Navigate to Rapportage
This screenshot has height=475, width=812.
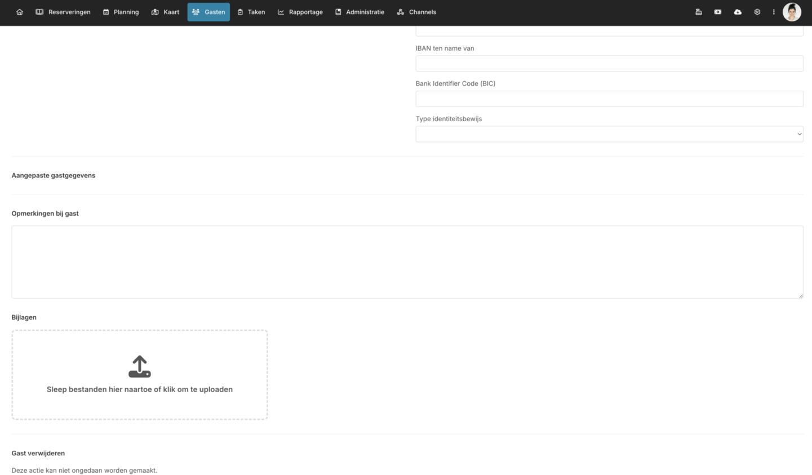(300, 12)
